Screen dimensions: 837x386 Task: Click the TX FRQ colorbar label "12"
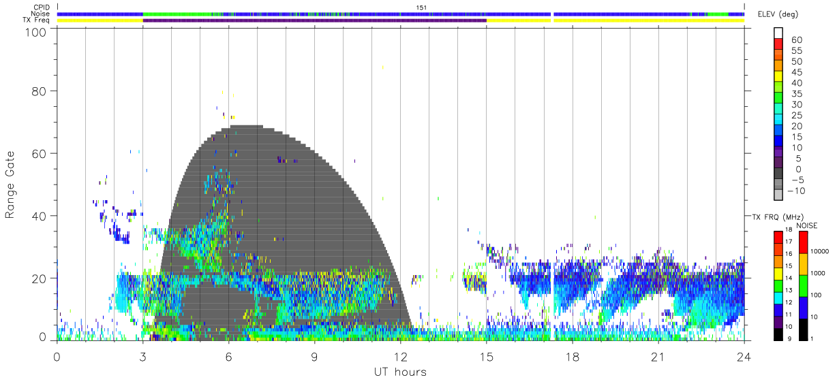pyautogui.click(x=790, y=303)
